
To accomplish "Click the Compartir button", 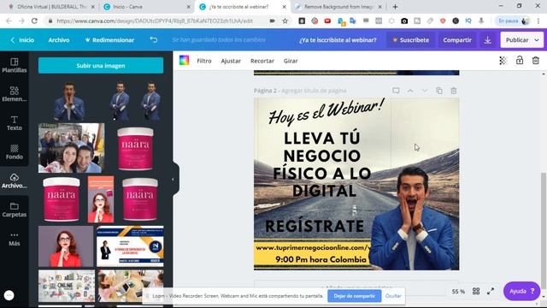I will pyautogui.click(x=457, y=40).
